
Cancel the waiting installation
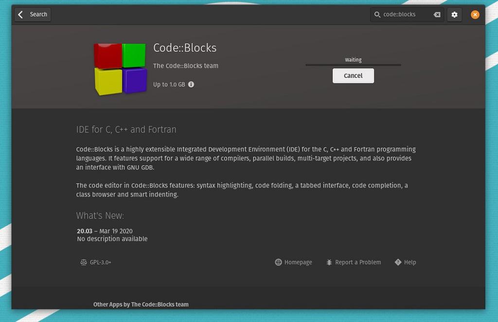coord(353,75)
